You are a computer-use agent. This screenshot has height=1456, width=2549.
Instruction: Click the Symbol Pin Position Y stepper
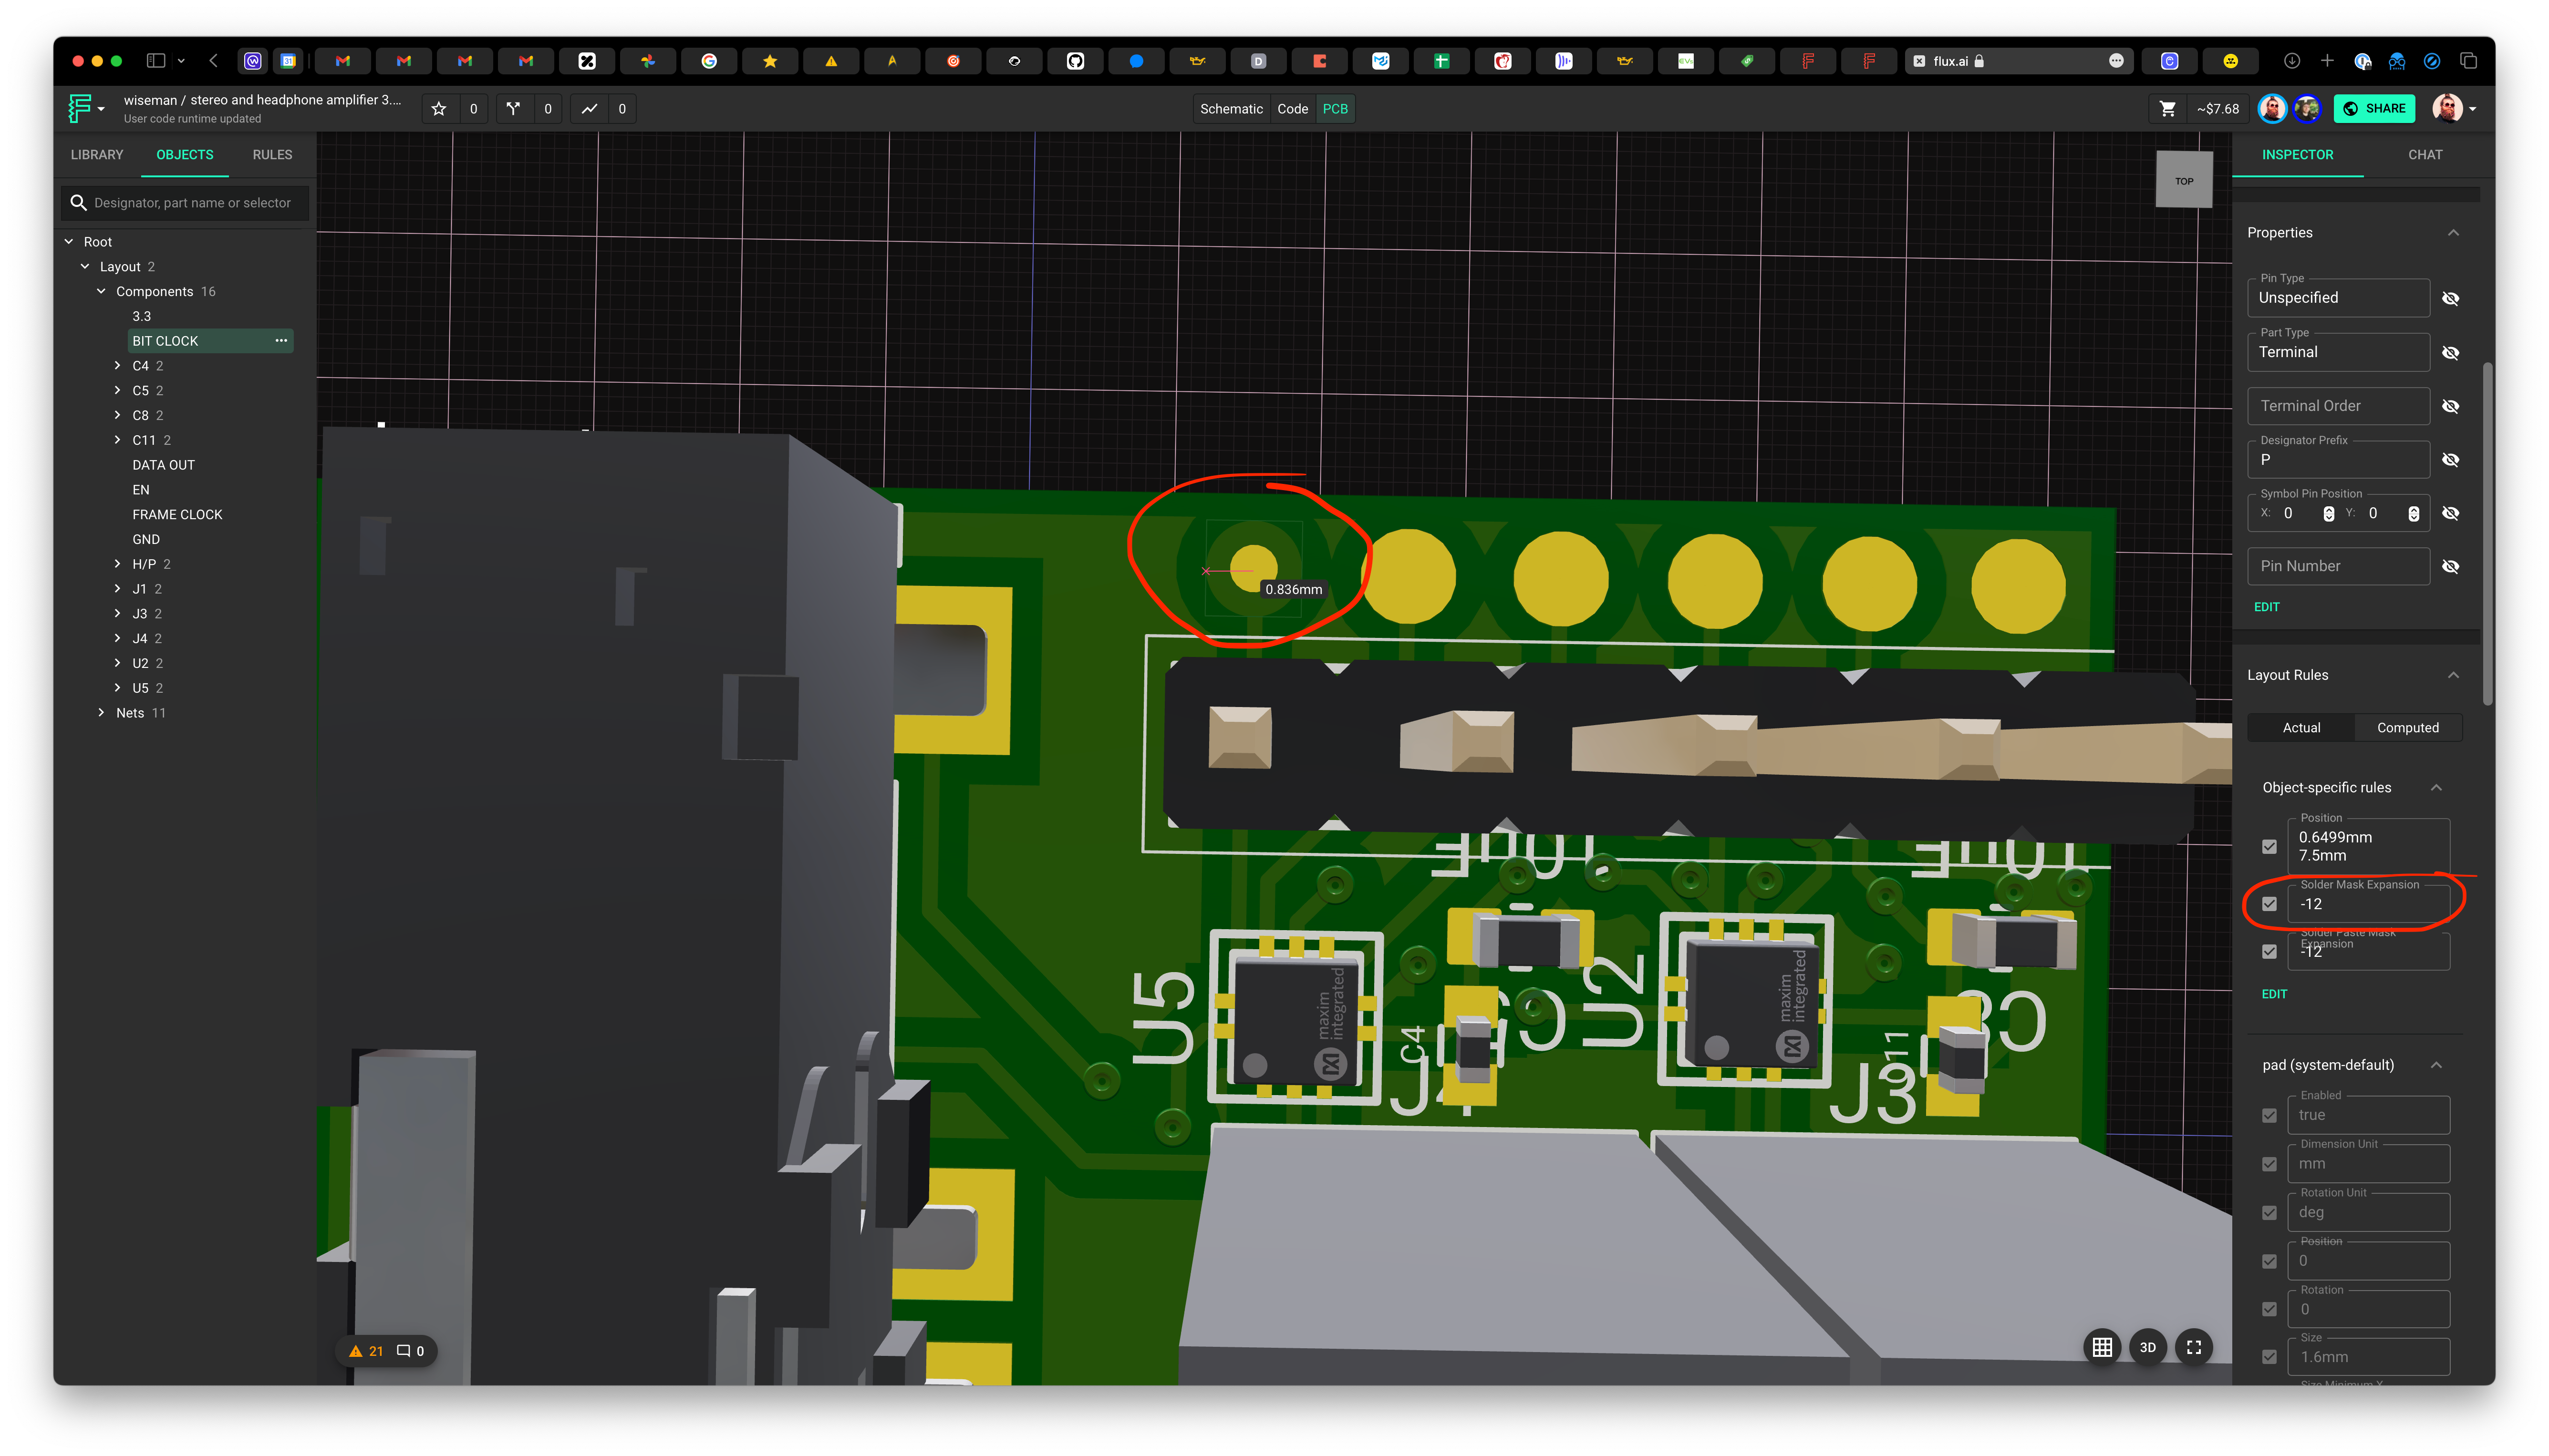pyautogui.click(x=2413, y=514)
